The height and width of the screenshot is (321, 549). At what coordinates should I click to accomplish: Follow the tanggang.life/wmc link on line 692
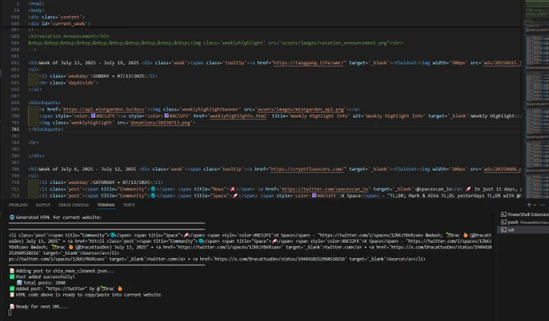click(309, 63)
